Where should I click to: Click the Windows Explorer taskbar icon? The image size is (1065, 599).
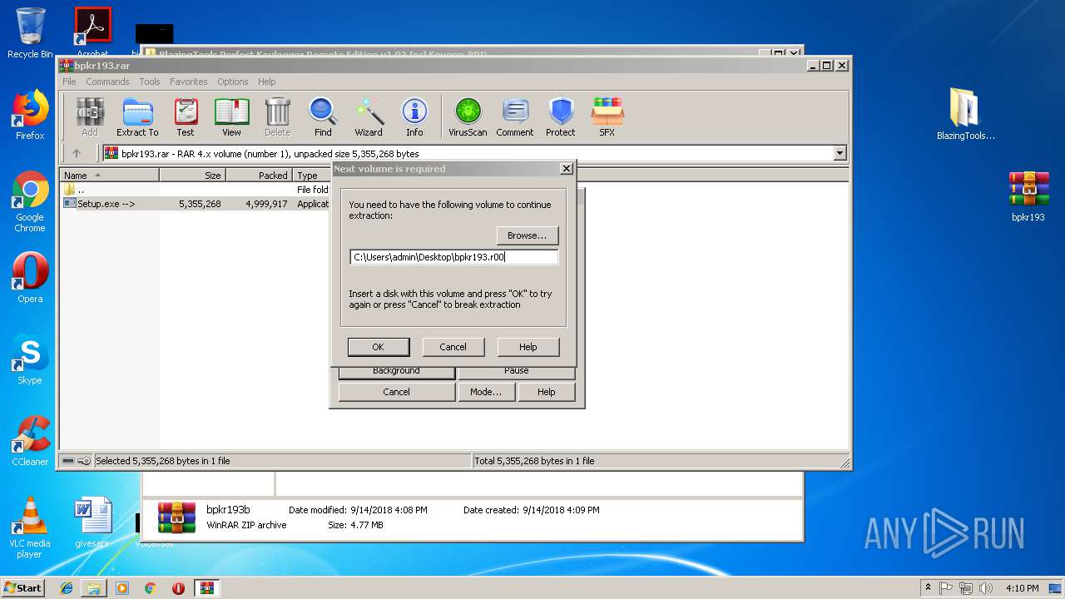point(94,588)
